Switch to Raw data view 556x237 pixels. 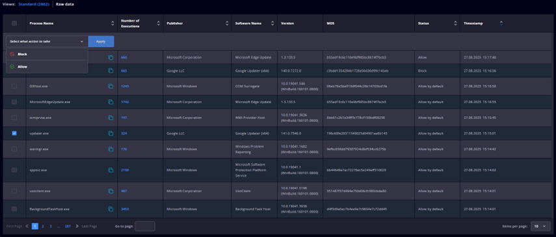click(65, 5)
